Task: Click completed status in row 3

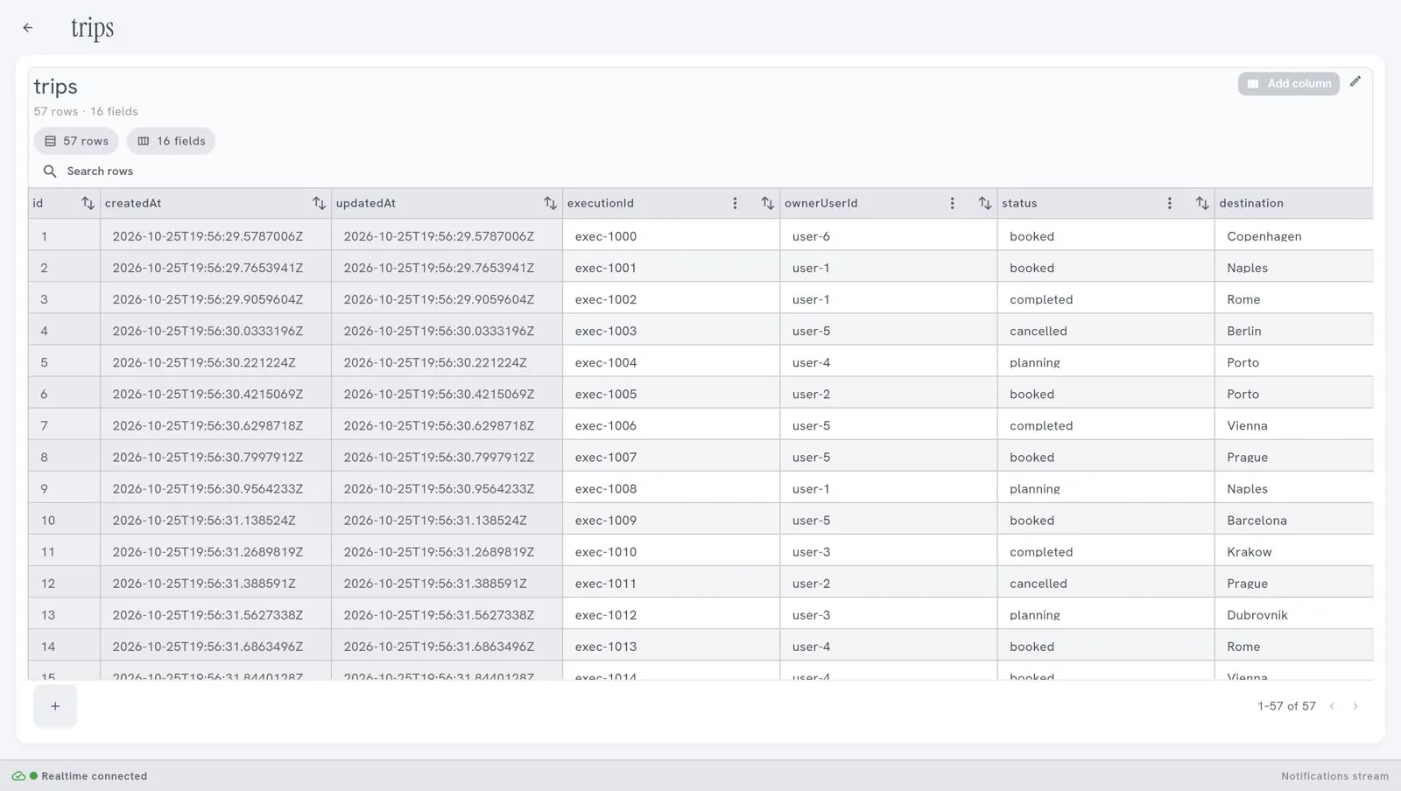Action: tap(1105, 299)
